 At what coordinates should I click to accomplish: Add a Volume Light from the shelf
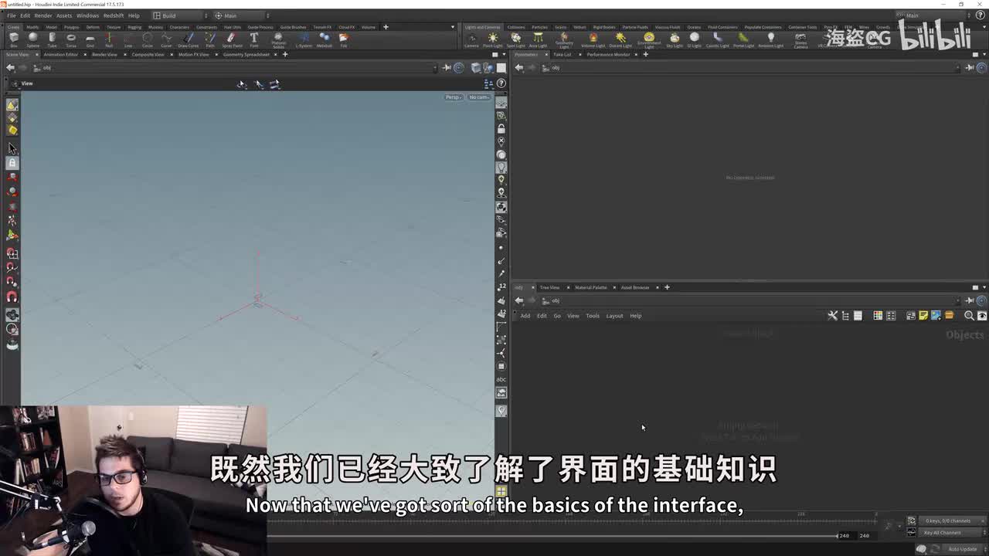point(593,39)
